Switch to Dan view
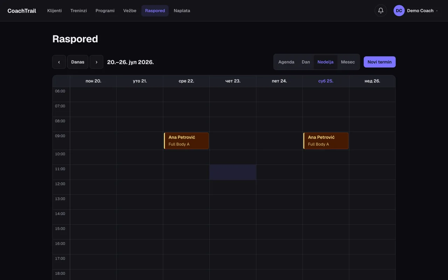Viewport: 448px width, 280px height. [x=306, y=62]
